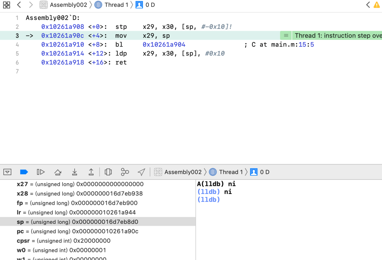Screen dimensions: 382x260
Task: Click the top jump bar Thread 1 thread icon
Action: coord(98,5)
